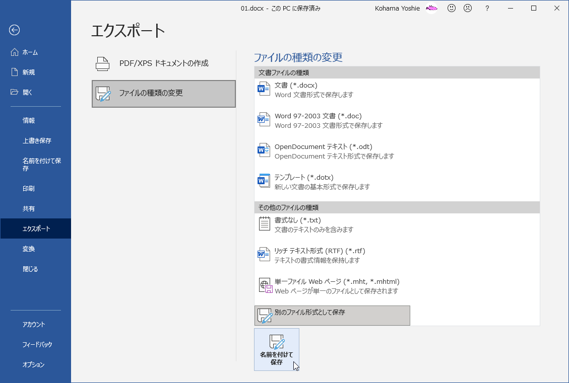Screen dimensions: 569x383
Task: Open the アカウント page
Action: point(36,325)
